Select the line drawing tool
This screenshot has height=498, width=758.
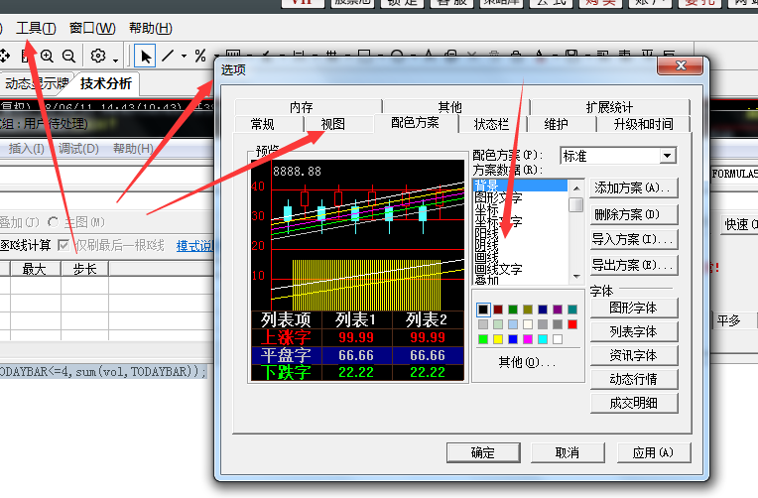click(168, 56)
